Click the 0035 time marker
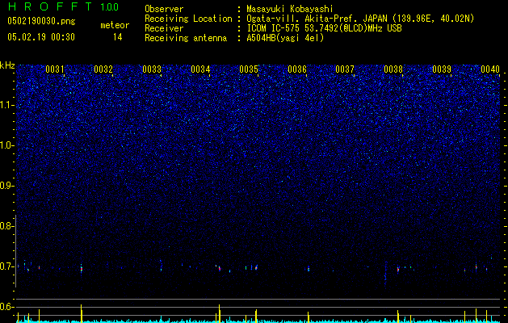The width and height of the screenshot is (508, 323). [x=249, y=69]
